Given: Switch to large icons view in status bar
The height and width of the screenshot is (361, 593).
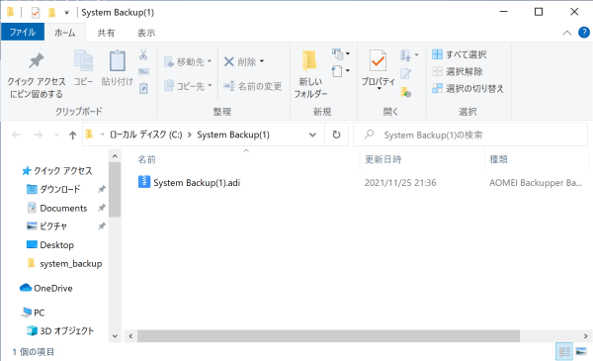Looking at the screenshot, I should (x=581, y=352).
